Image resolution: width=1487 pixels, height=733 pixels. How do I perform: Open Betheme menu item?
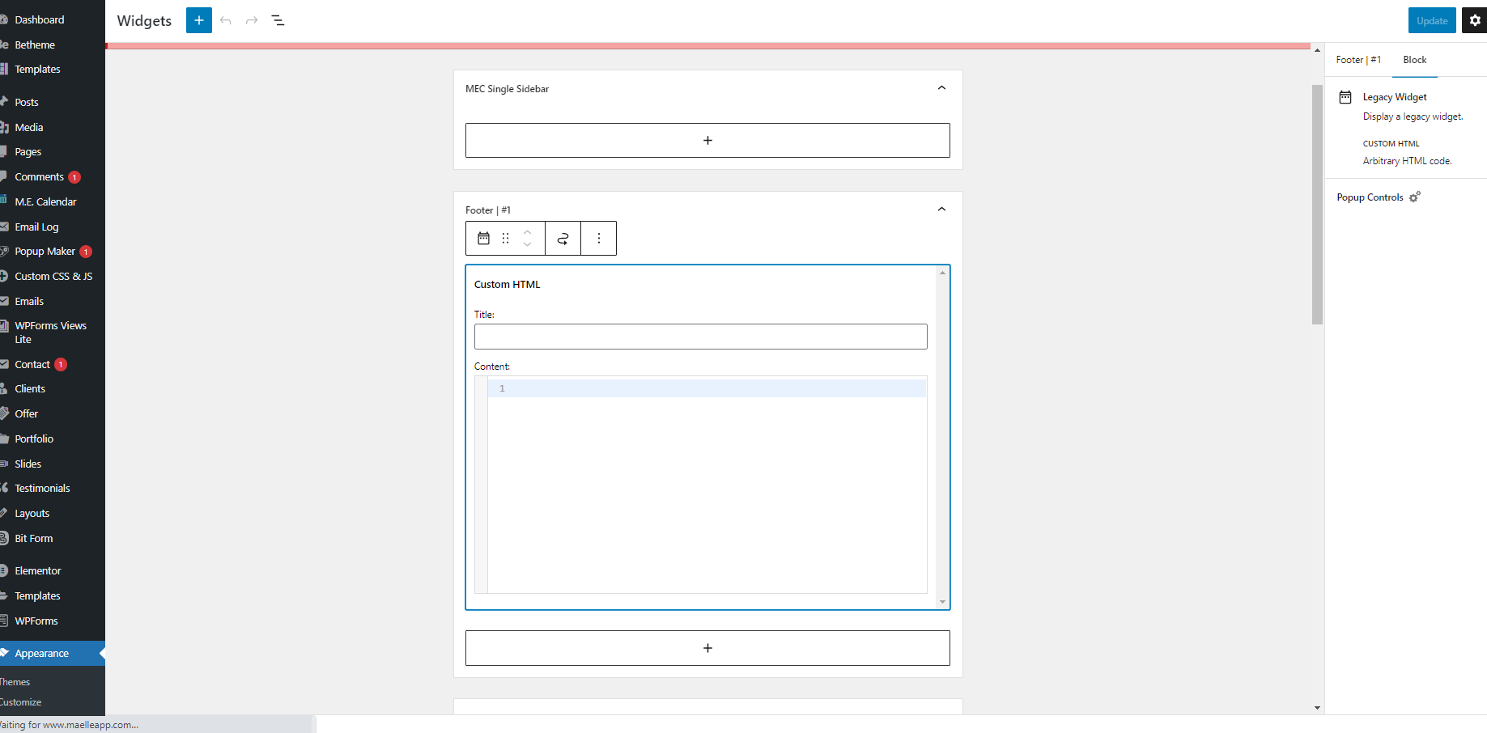pyautogui.click(x=35, y=44)
